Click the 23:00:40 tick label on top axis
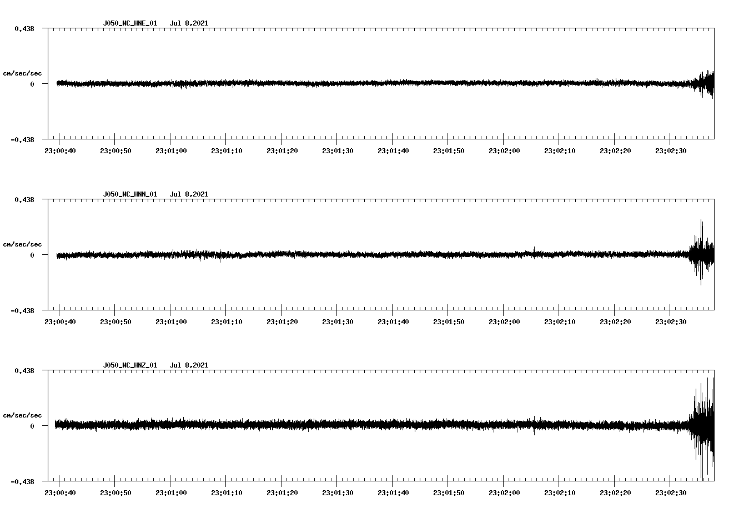This screenshot has height=513, width=754. click(x=59, y=149)
